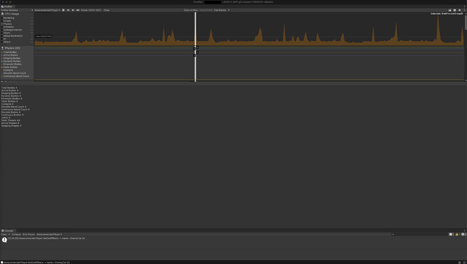Enable the profiler Record button
467x264 pixels.
click(63, 10)
